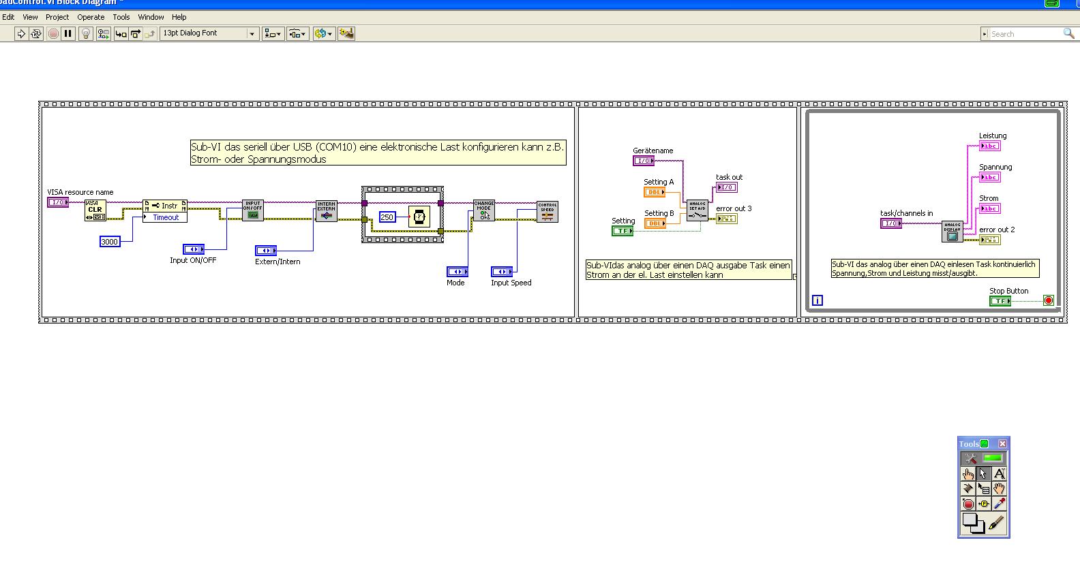
Task: Open the Distribute Objects dropdown
Action: pos(297,33)
